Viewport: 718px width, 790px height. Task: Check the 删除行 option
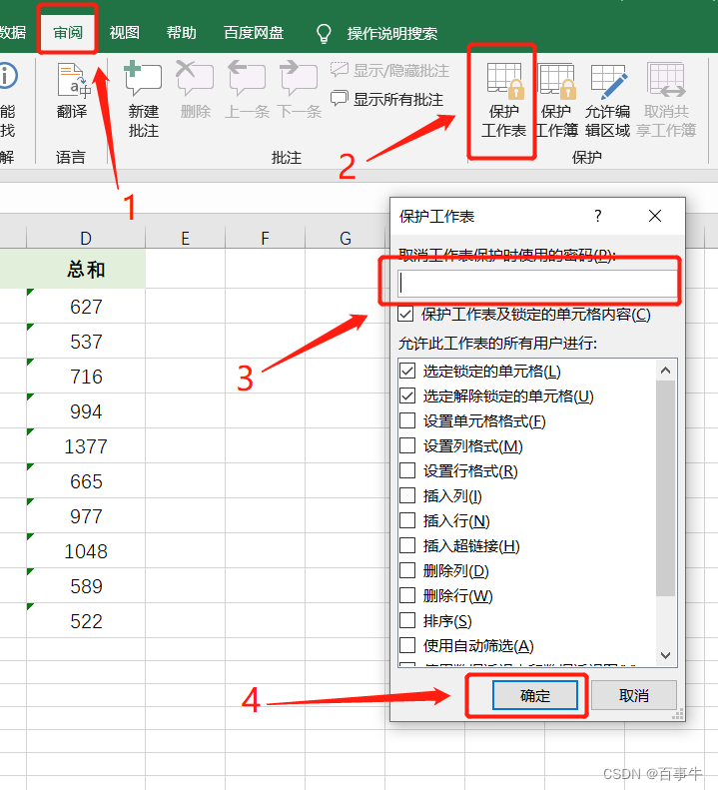[x=407, y=595]
